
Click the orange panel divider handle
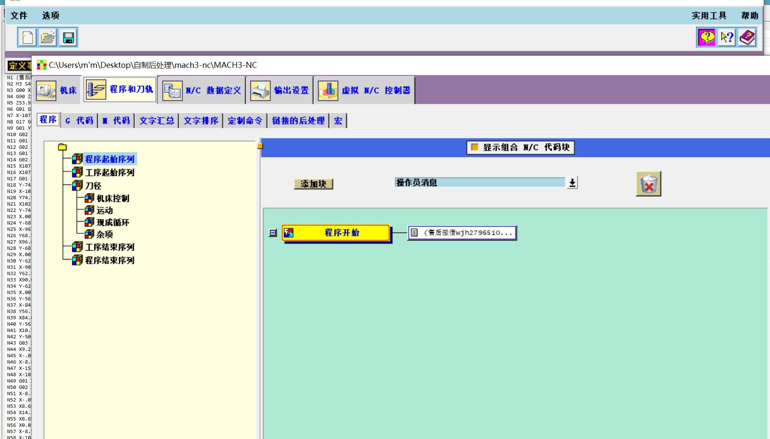tap(260, 146)
